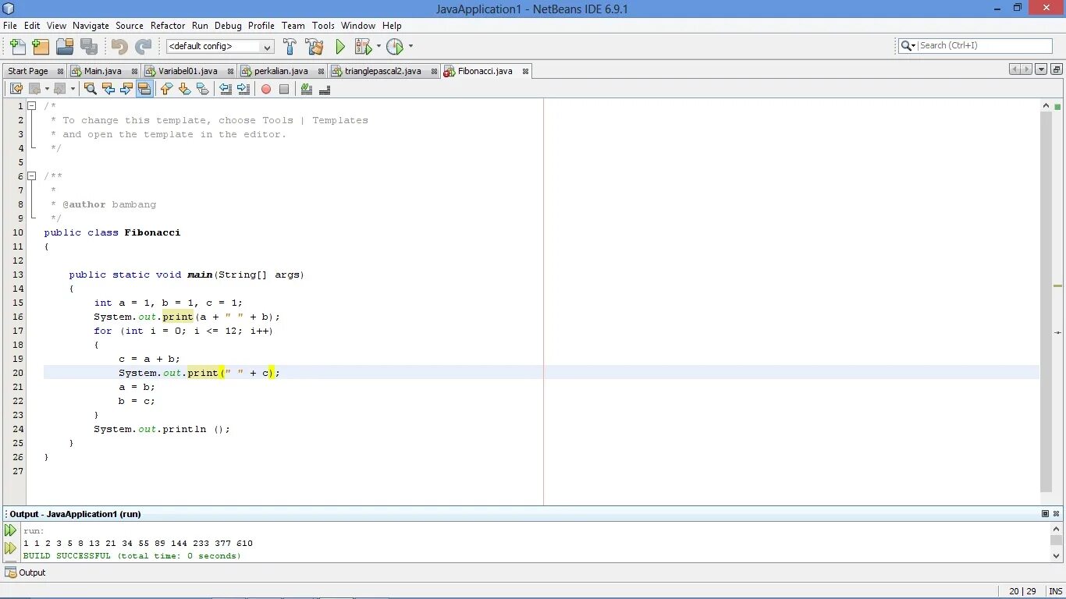Open the Source menu

click(130, 25)
